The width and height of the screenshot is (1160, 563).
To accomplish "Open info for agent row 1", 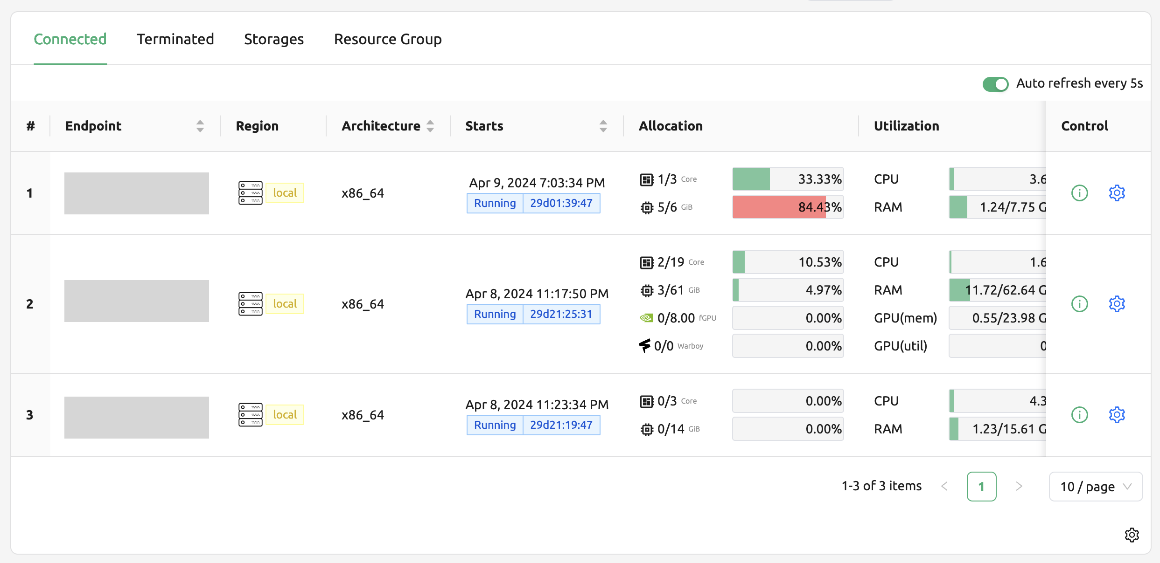I will coord(1079,192).
